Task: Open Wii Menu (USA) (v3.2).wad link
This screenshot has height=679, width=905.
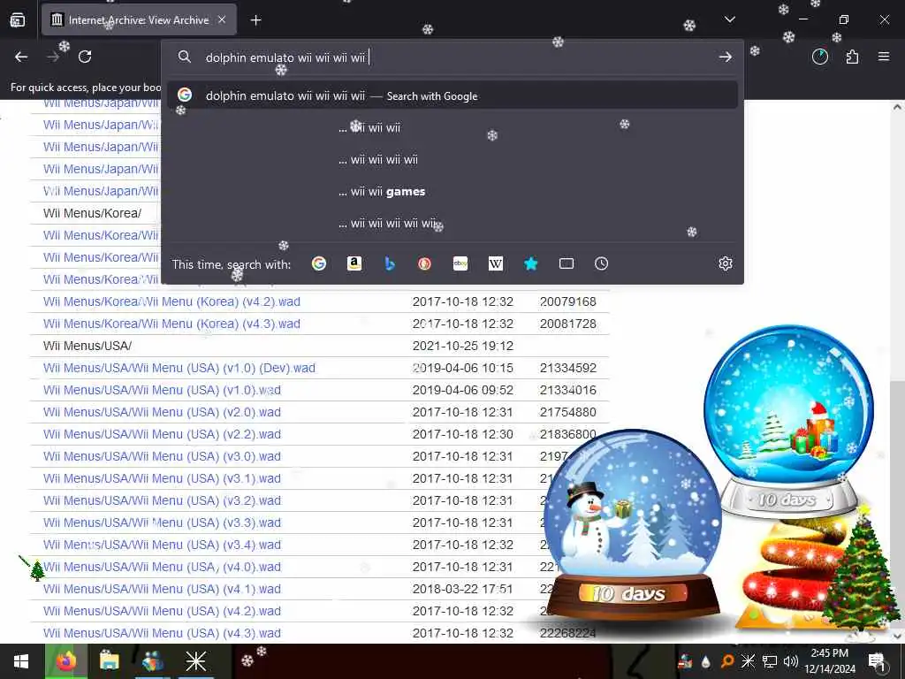Action: (162, 500)
